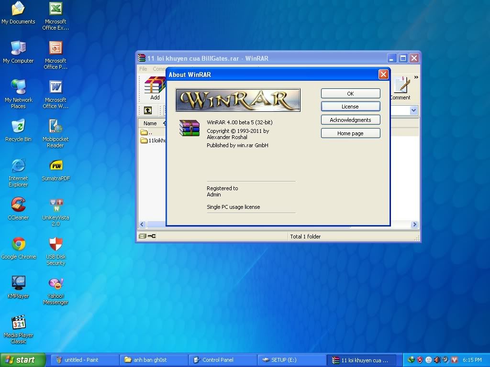490x367 pixels.
Task: Click the round face tray icon
Action: (x=428, y=360)
